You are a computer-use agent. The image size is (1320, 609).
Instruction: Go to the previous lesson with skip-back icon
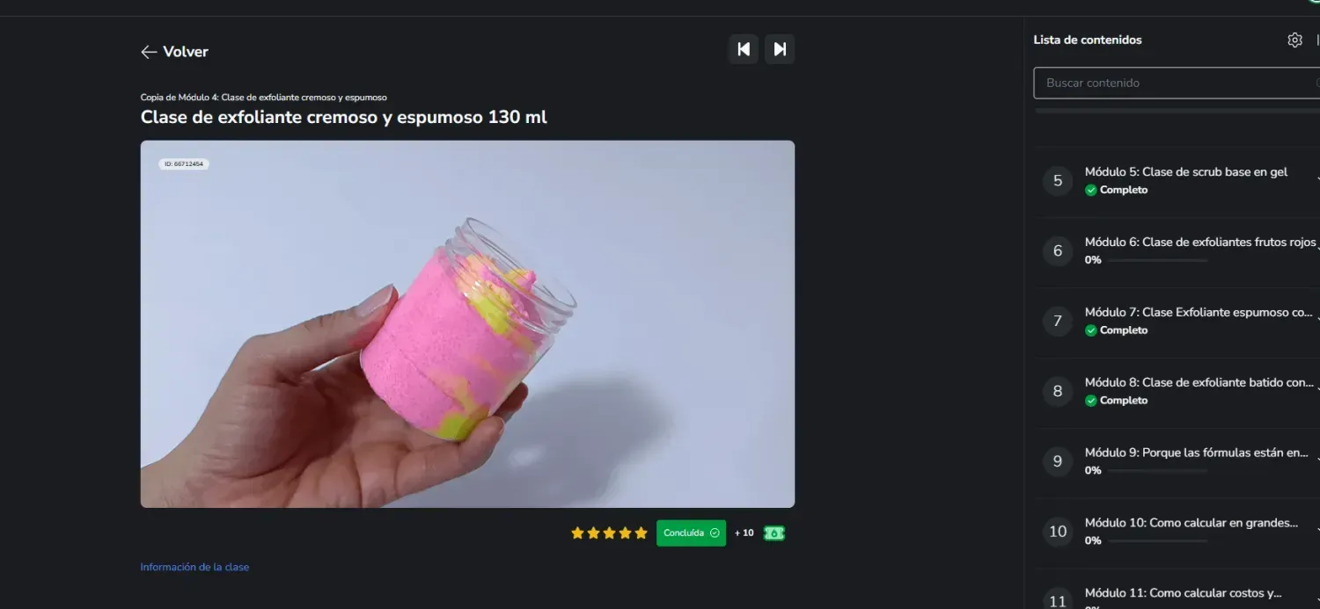tap(744, 49)
